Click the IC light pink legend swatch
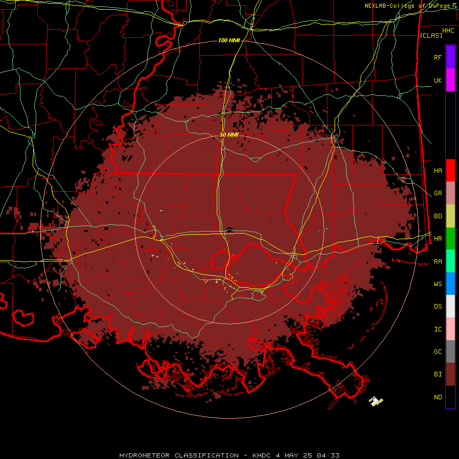Screen dimensions: 459x459 [x=450, y=329]
